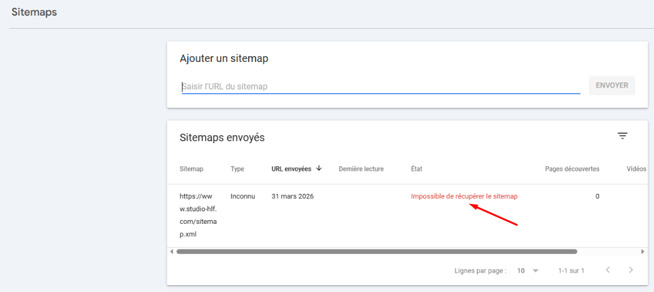Image resolution: width=654 pixels, height=292 pixels.
Task: Click the red Impossible de récupérer status
Action: tap(464, 196)
